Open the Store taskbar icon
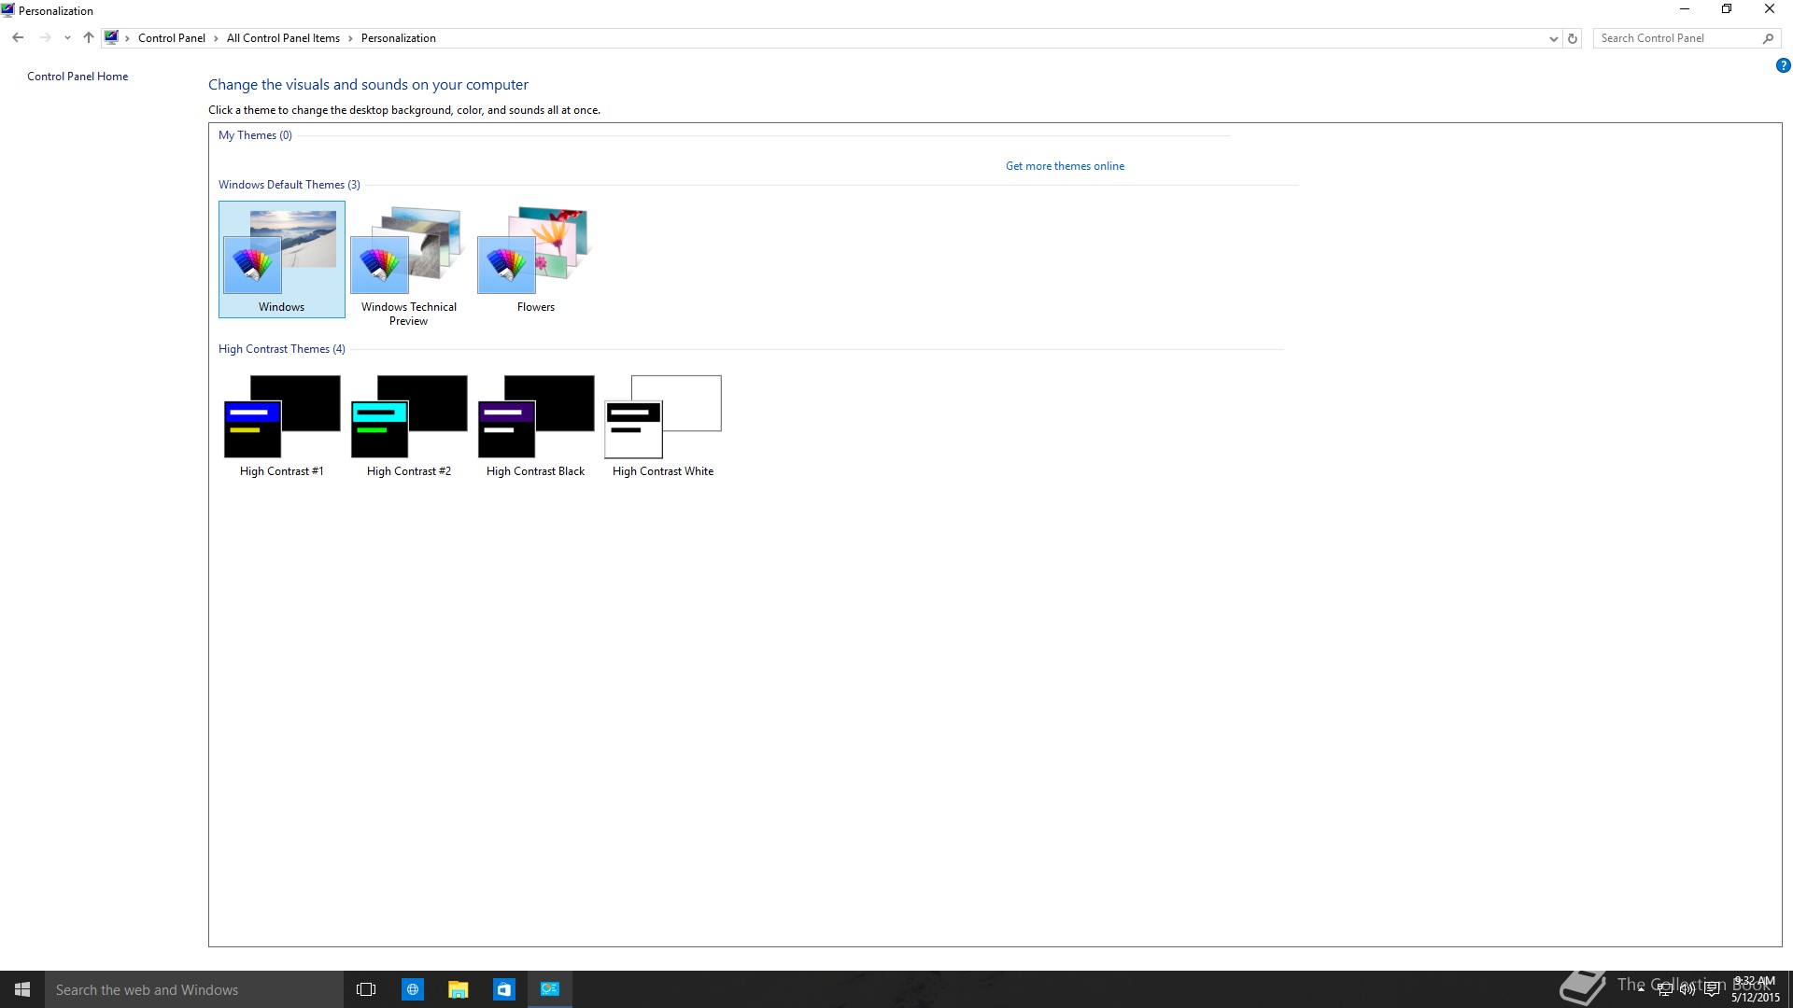1793x1008 pixels. pos(504,989)
